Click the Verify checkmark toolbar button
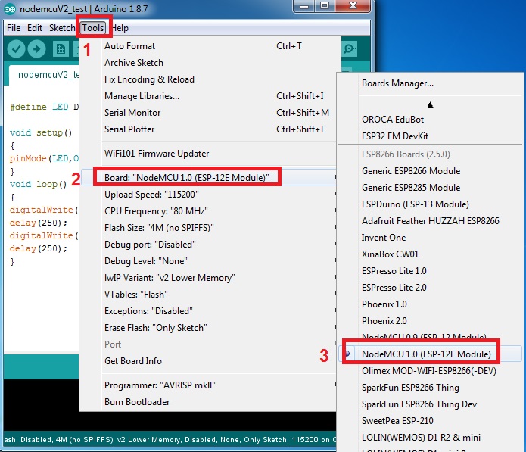 tap(16, 49)
